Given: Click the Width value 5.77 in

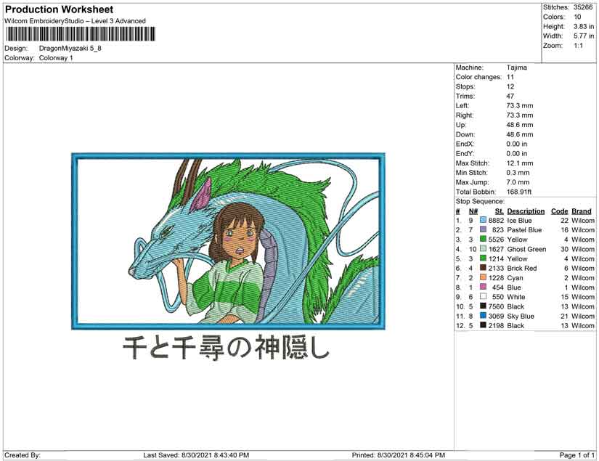Looking at the screenshot, I should 584,36.
